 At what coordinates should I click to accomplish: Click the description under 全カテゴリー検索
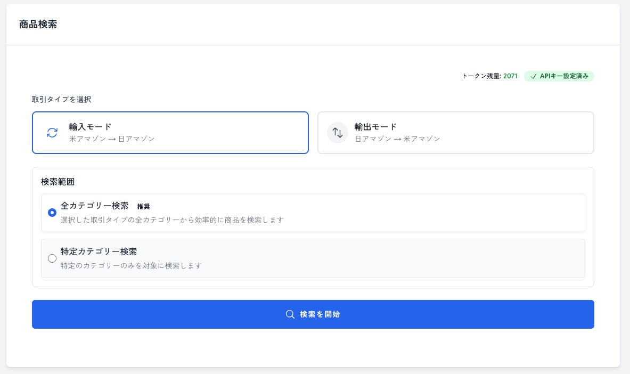[x=172, y=219]
